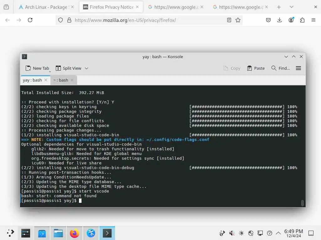Click the Firefox icon in the taskbar
The image size is (321, 240).
coord(75,233)
